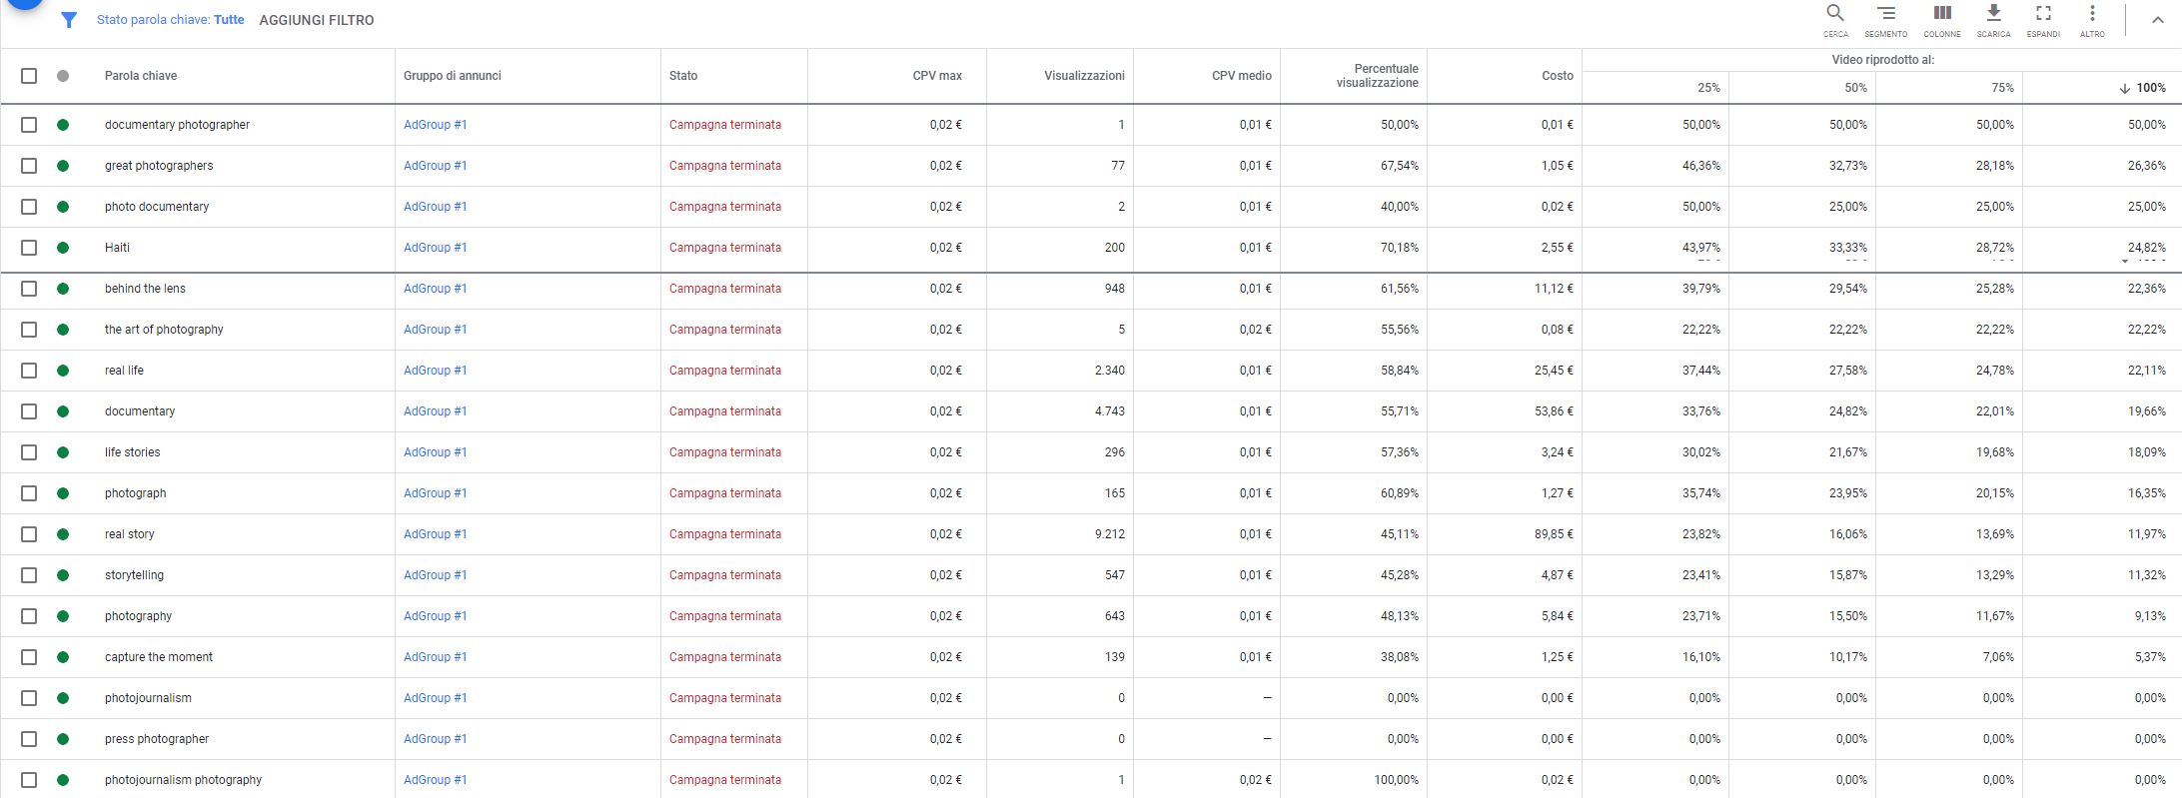
Task: Click the green status dot for storytelling
Action: coord(63,575)
